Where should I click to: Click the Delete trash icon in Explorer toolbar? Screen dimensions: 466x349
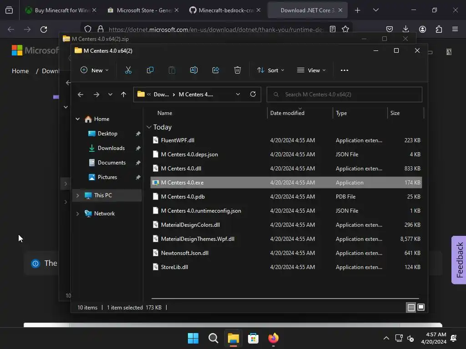pyautogui.click(x=237, y=70)
